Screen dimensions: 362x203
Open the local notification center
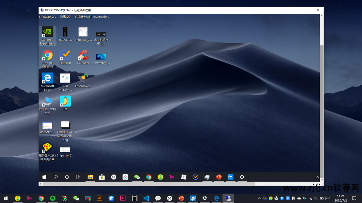click(x=354, y=198)
